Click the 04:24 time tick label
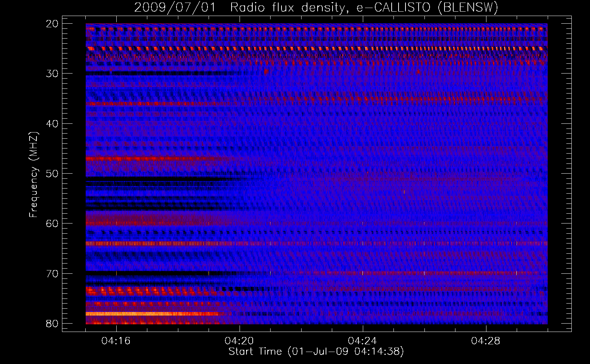This screenshot has height=364, width=590. [362, 341]
